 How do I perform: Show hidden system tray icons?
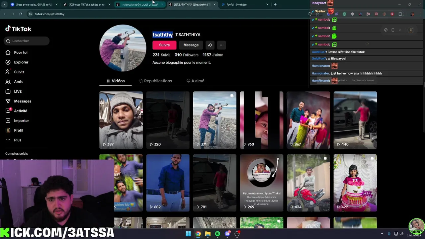tap(382, 234)
